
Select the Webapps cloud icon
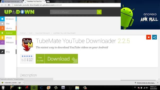tap(2, 42)
